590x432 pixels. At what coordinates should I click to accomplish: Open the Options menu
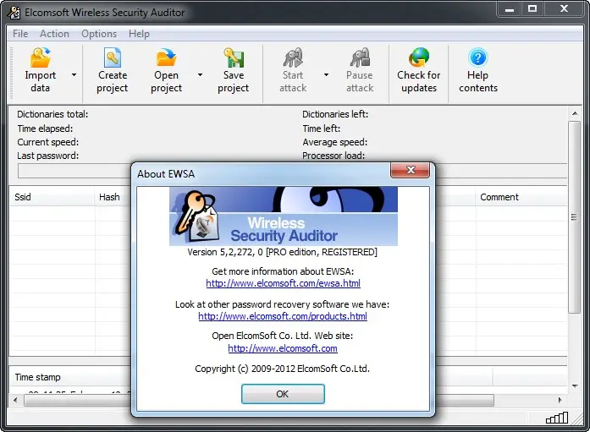click(x=99, y=34)
